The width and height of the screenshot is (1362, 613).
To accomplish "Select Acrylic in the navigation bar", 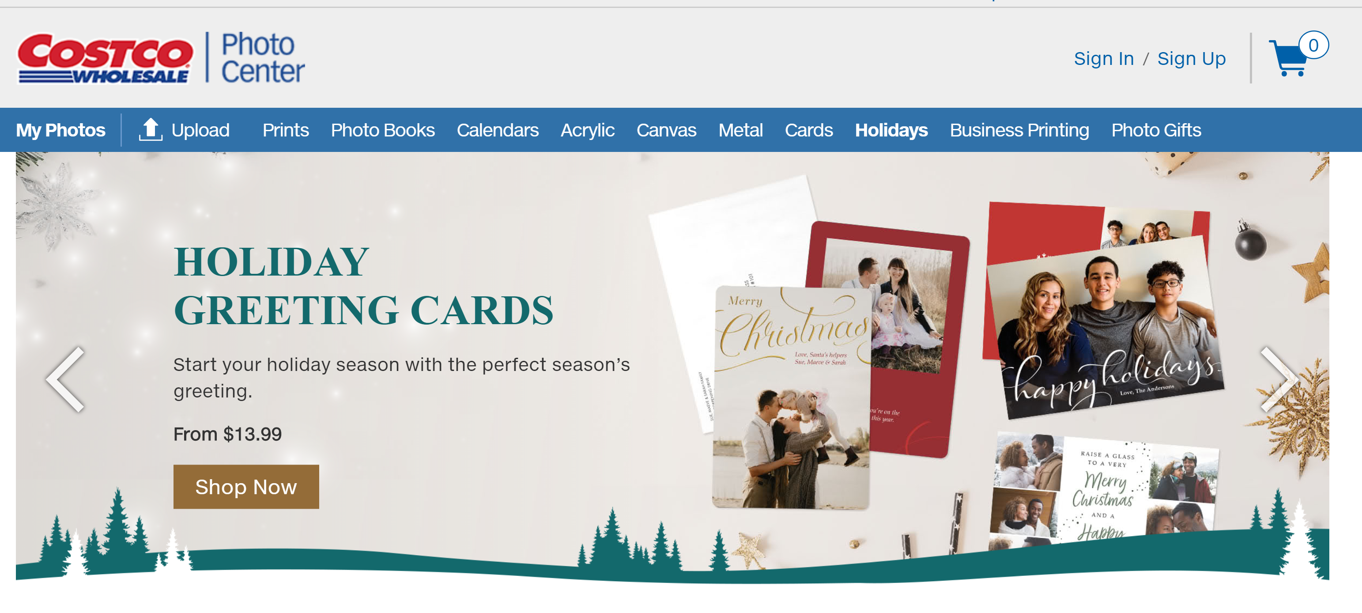I will coord(588,130).
